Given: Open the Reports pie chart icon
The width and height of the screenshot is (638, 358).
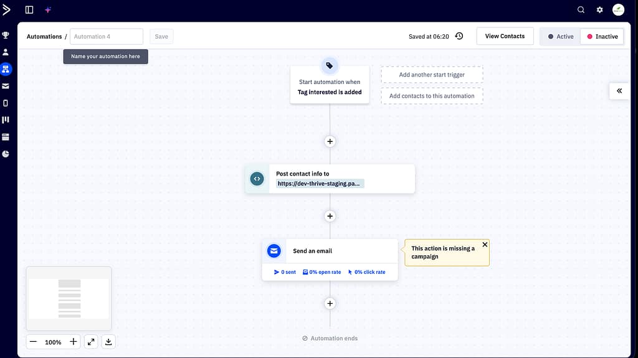Looking at the screenshot, I should [x=6, y=154].
